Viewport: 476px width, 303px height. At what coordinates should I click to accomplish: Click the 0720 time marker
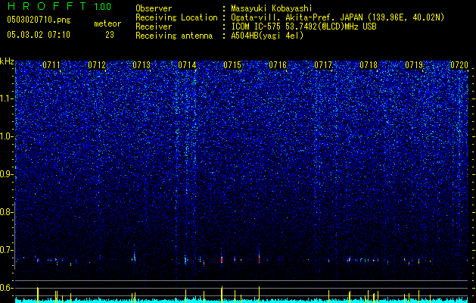(459, 65)
